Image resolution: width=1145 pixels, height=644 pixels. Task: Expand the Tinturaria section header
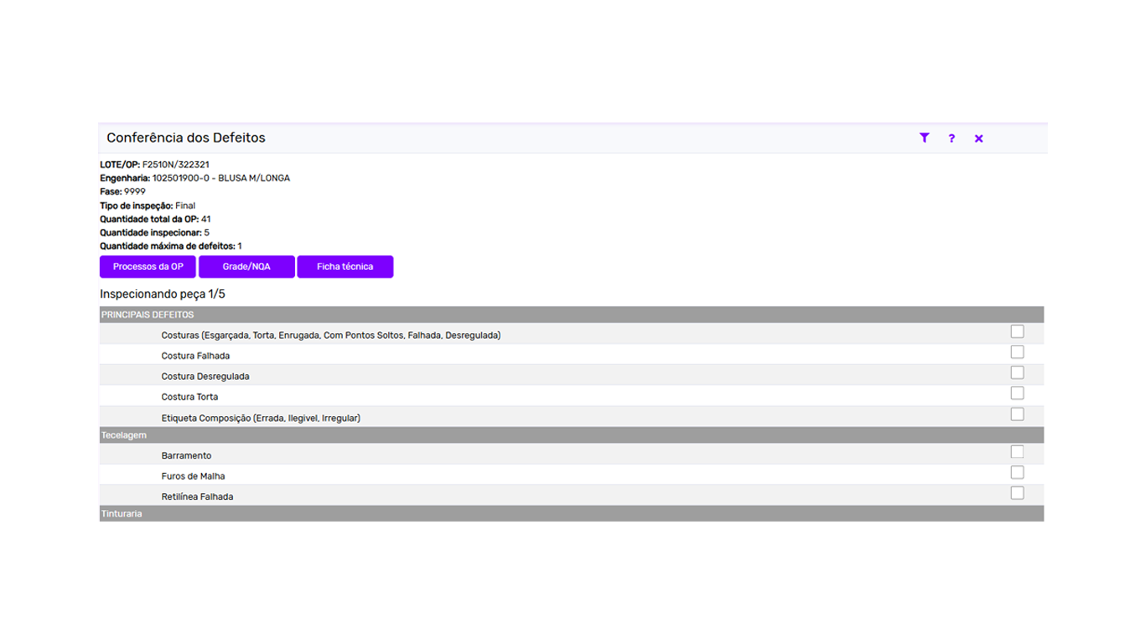pyautogui.click(x=572, y=513)
